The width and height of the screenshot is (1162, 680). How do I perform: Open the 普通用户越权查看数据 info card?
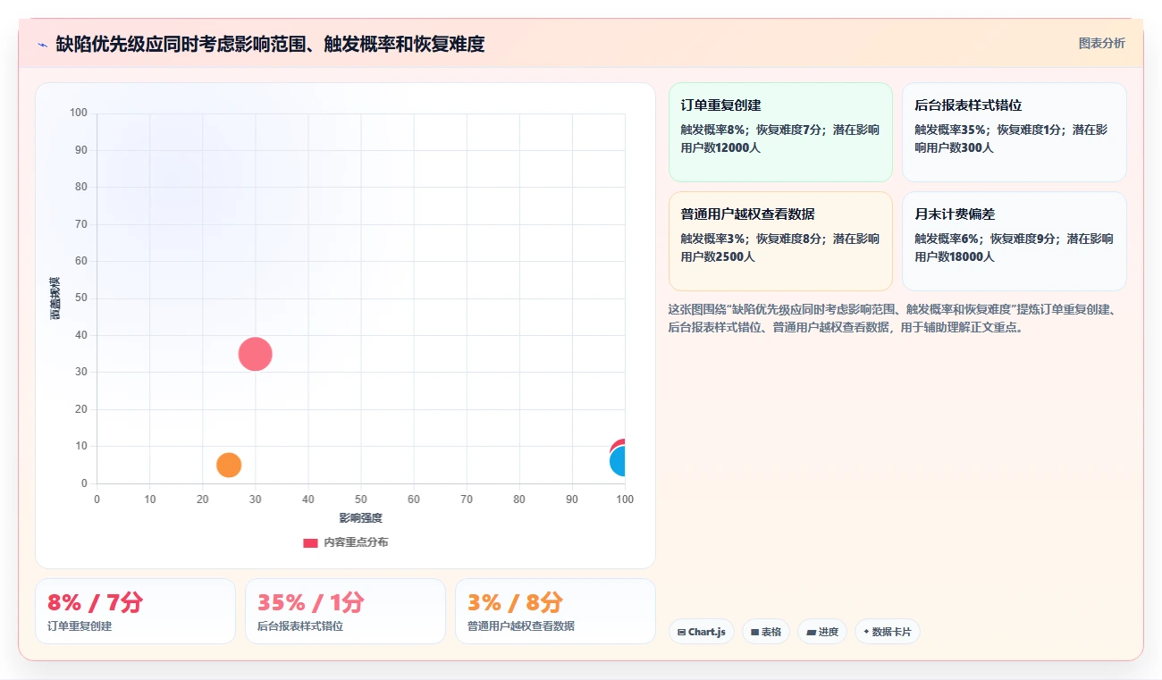point(780,241)
